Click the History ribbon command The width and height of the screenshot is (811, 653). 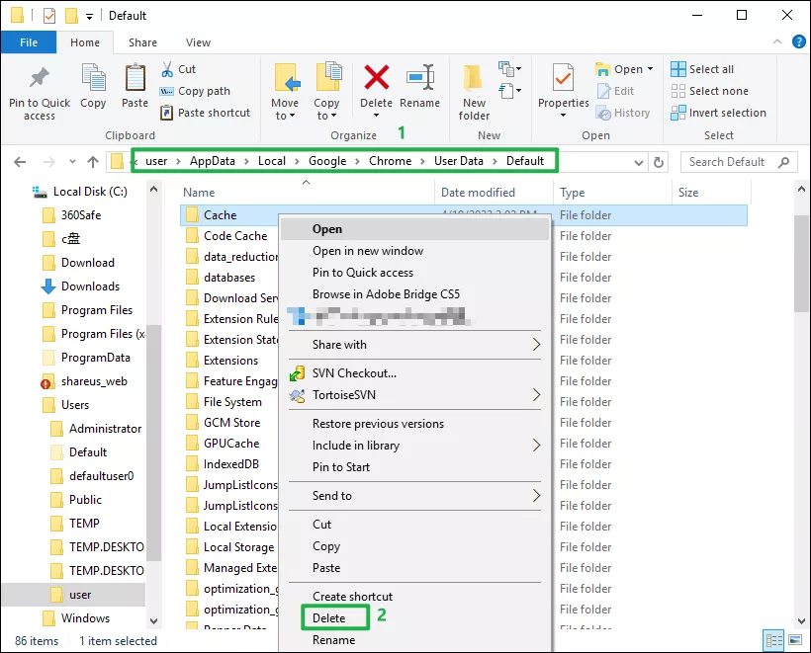click(623, 113)
